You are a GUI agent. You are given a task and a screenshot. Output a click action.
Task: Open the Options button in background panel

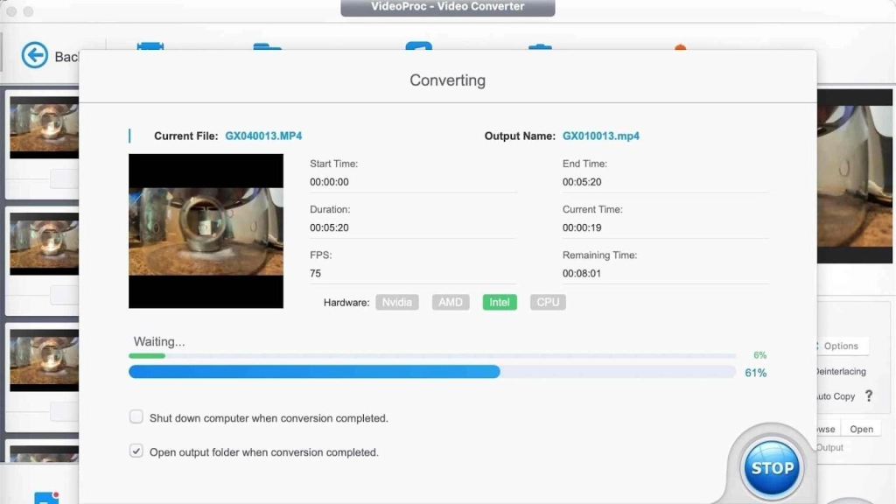841,346
